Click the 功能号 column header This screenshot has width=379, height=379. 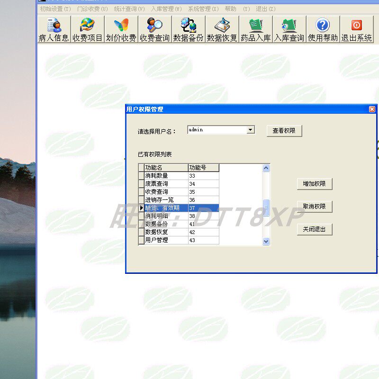[204, 168]
